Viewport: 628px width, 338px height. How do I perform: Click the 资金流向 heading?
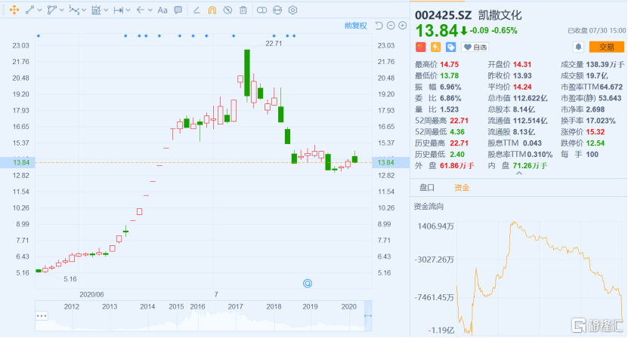pyautogui.click(x=428, y=207)
